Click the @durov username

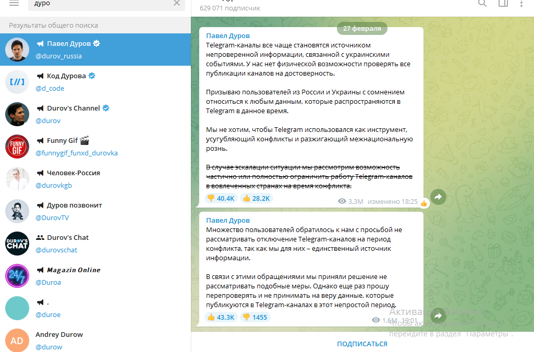pos(48,120)
